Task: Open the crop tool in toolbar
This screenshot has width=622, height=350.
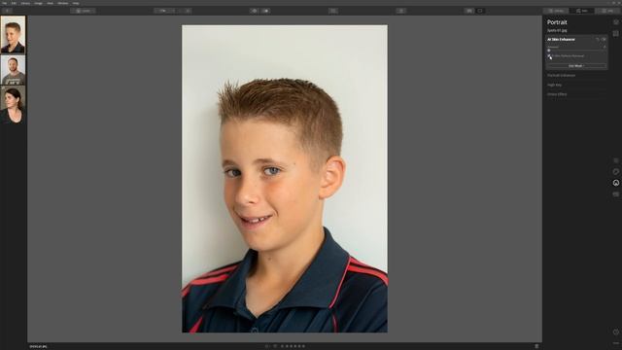Action: point(333,11)
